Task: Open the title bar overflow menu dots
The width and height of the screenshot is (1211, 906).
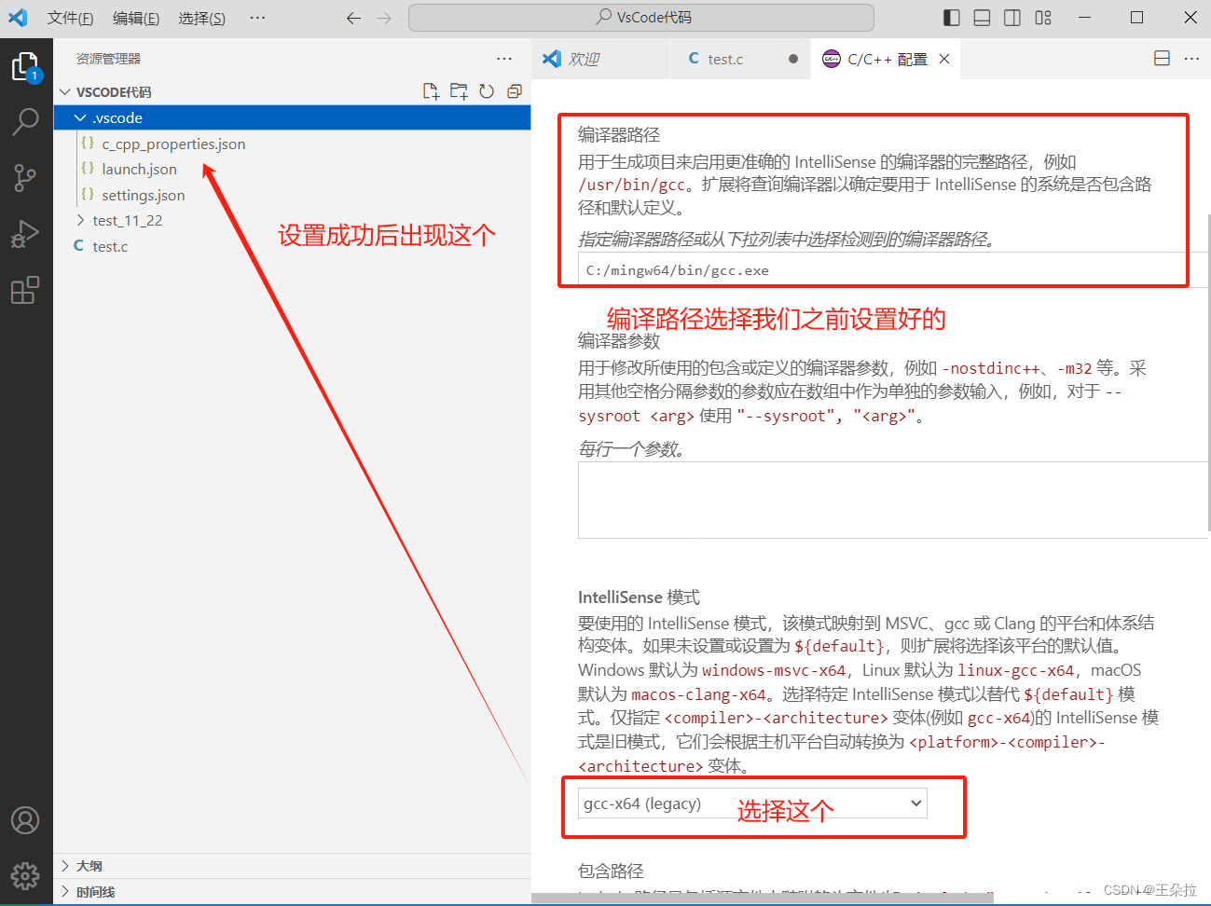Action: tap(258, 18)
